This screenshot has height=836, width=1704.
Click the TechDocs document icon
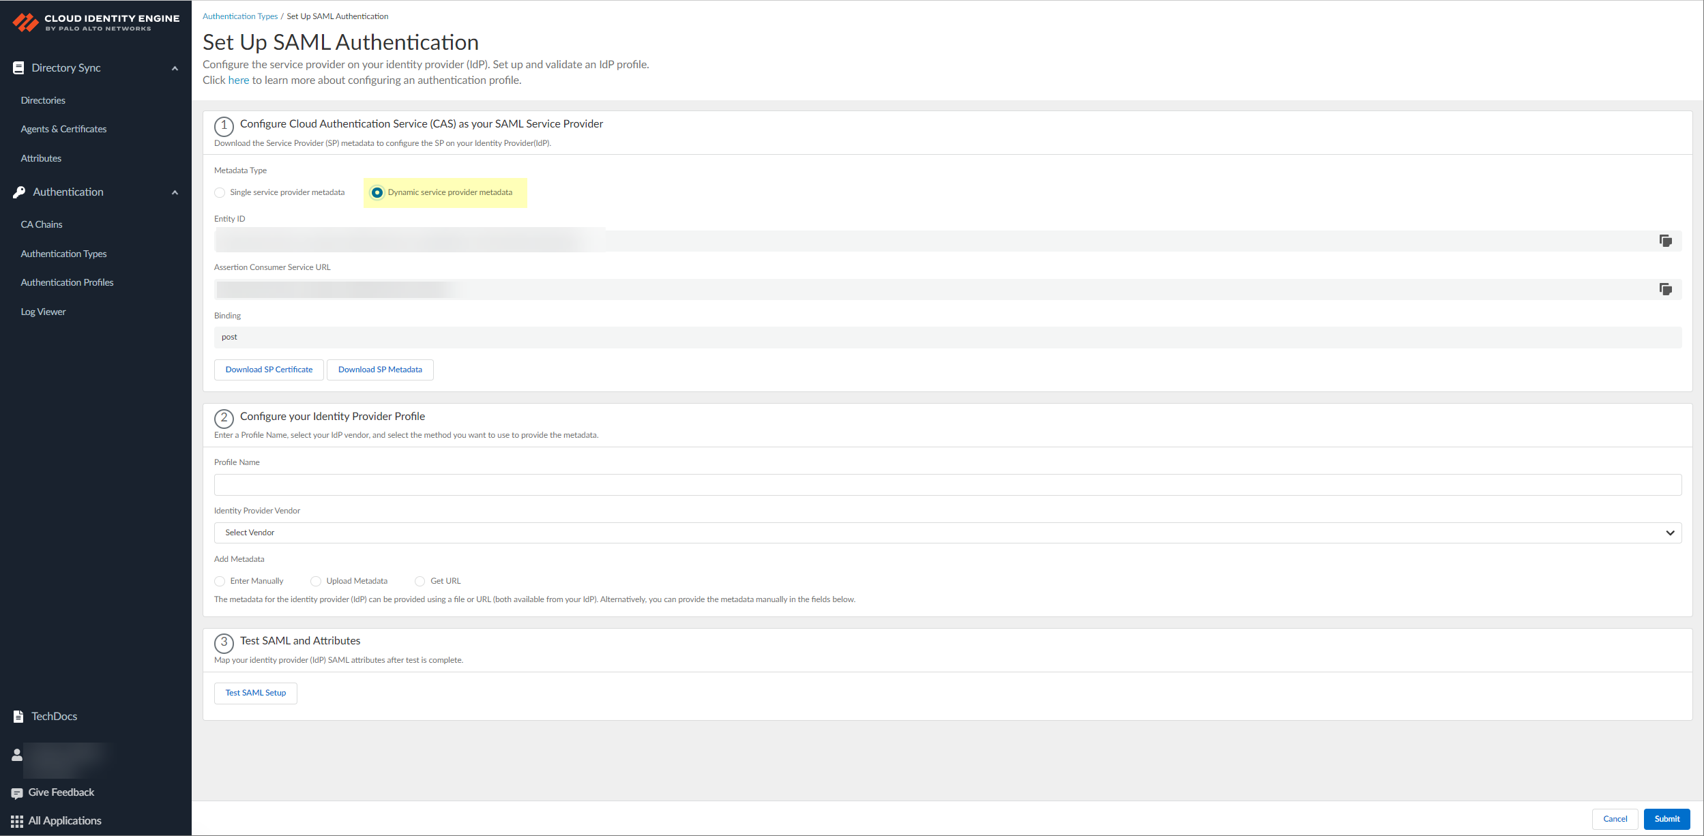tap(18, 717)
